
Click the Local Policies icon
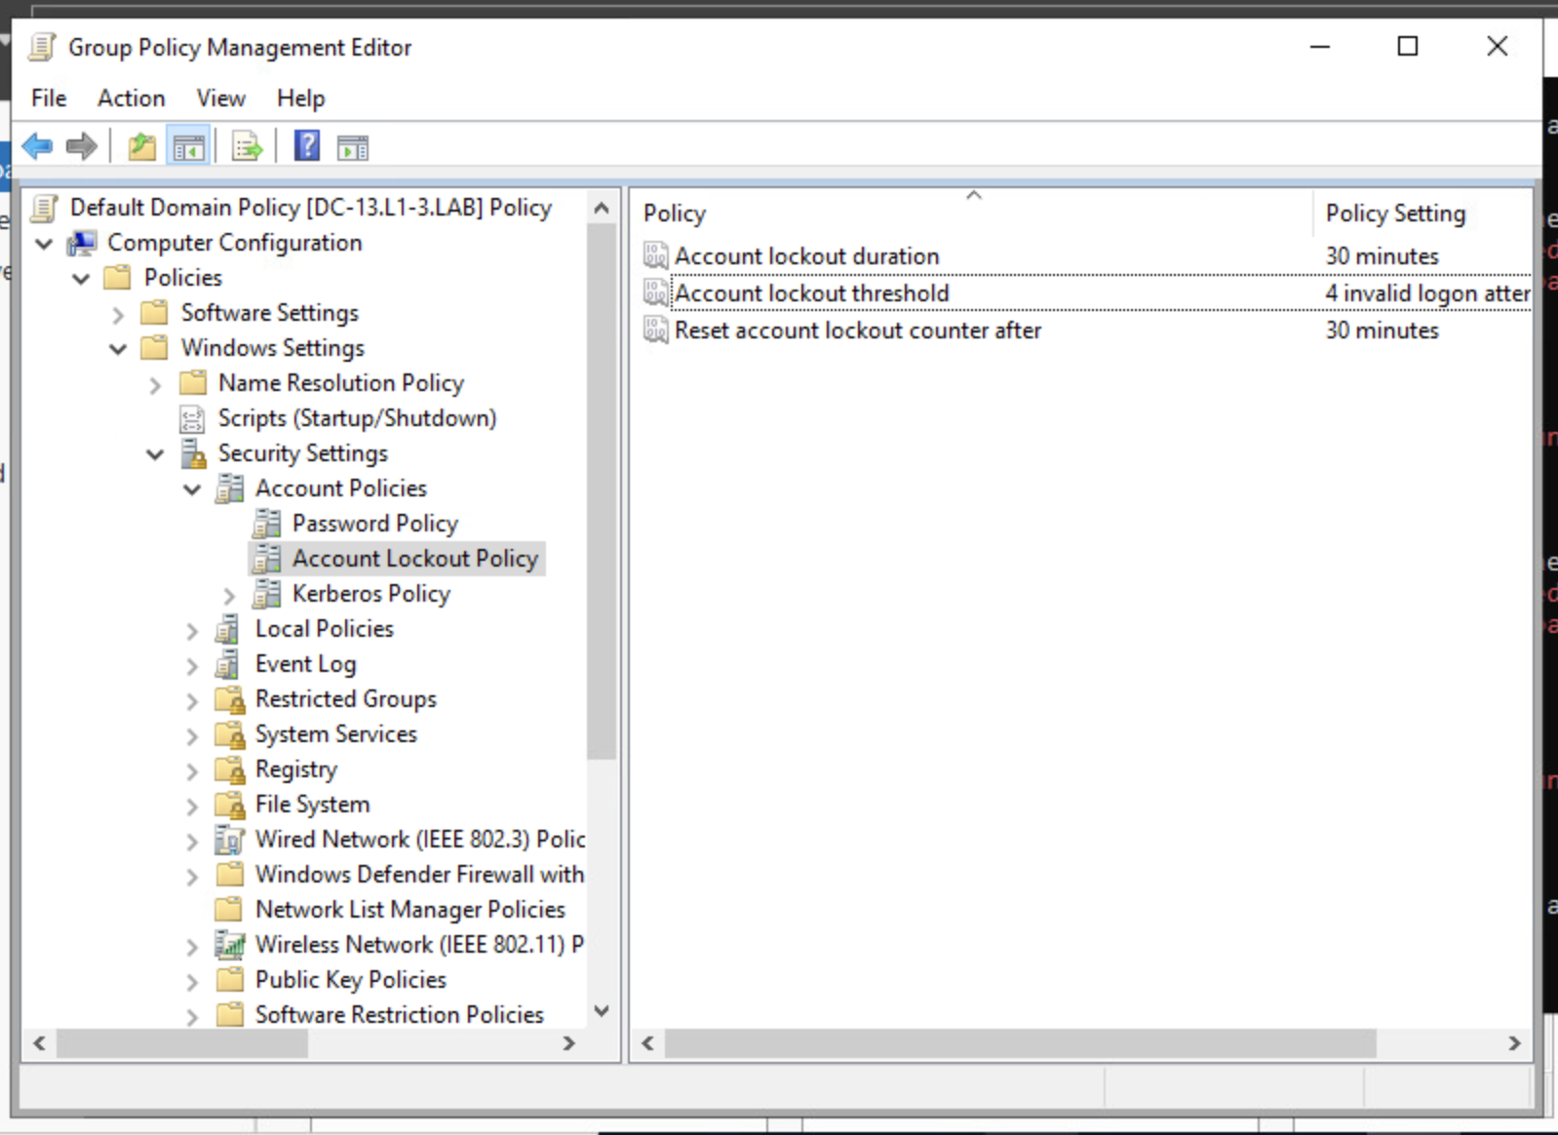(229, 629)
